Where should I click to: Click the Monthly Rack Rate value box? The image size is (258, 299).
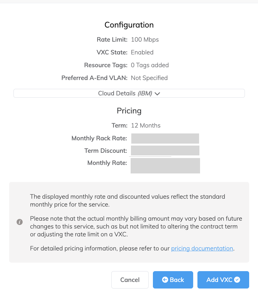pos(165,138)
